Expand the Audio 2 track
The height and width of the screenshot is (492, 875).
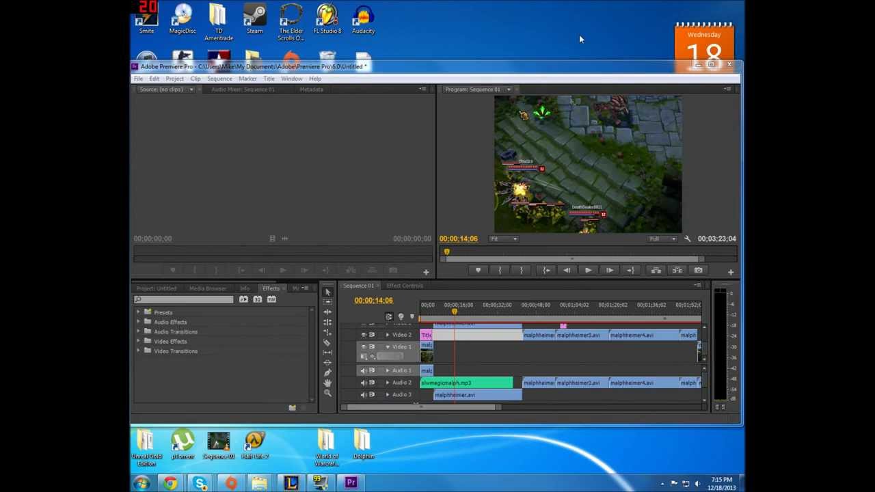tap(388, 383)
